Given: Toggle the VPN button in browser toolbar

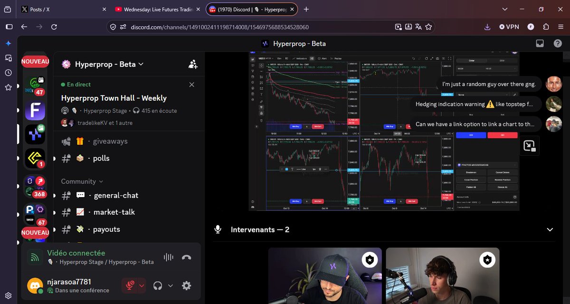Looking at the screenshot, I should 509,27.
